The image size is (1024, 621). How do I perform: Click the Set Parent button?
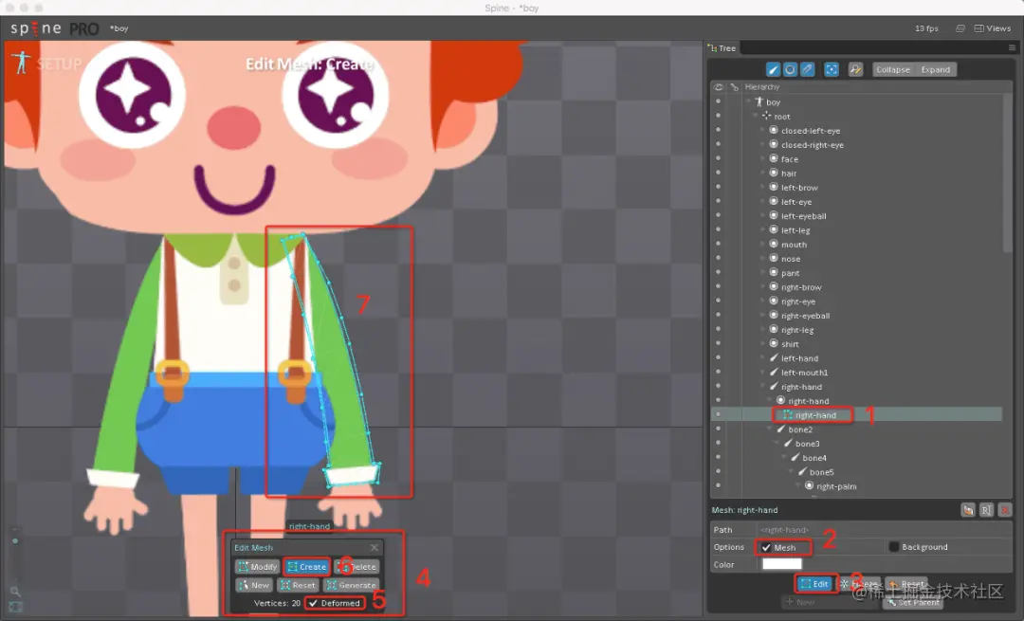[913, 602]
